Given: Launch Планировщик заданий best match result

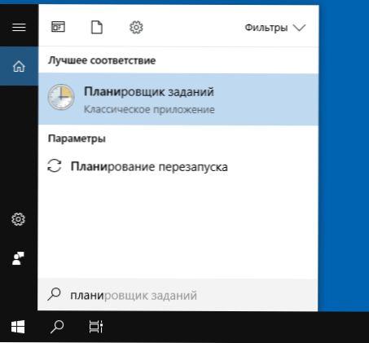Looking at the screenshot, I should 178,99.
